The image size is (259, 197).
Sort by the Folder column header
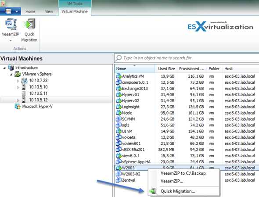point(214,69)
